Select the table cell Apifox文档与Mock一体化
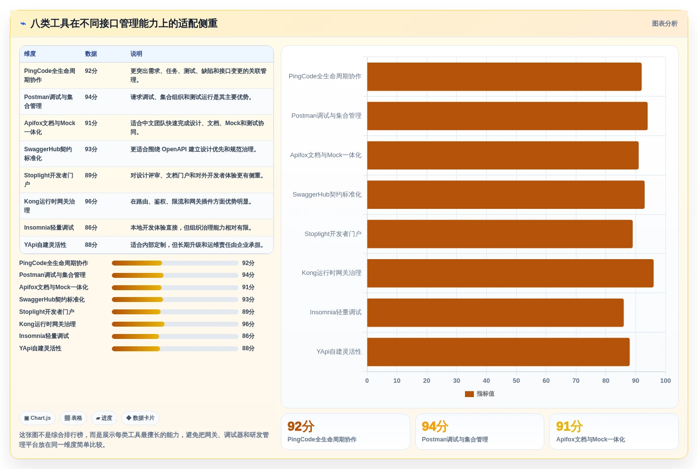 [x=50, y=128]
